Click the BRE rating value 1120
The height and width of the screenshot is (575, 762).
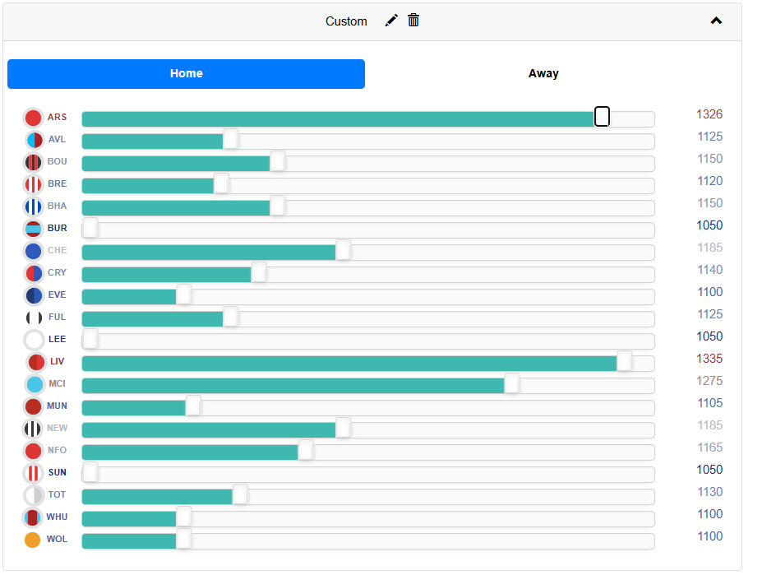click(x=710, y=181)
